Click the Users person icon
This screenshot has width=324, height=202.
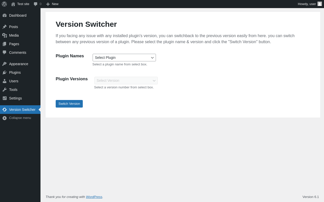point(5,81)
